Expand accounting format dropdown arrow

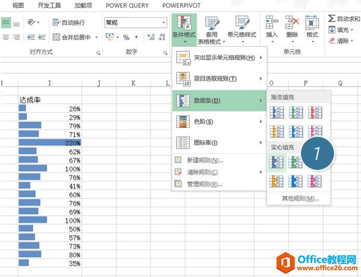point(117,37)
